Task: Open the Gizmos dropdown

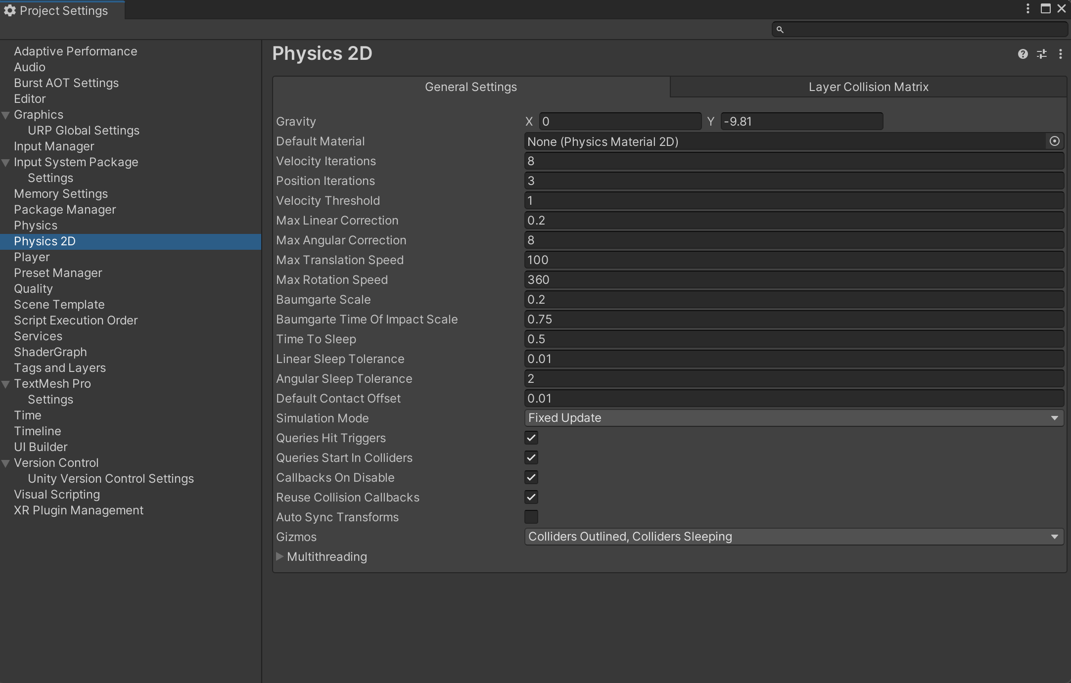Action: click(793, 537)
